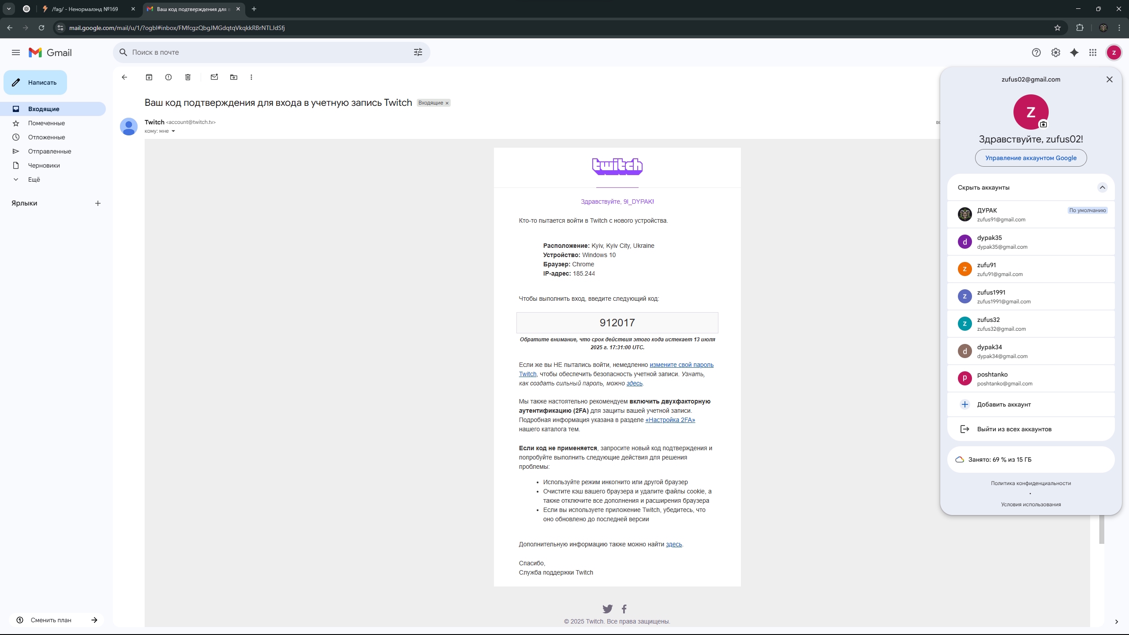This screenshot has width=1129, height=635.
Task: Open Помеченные folder
Action: pyautogui.click(x=53, y=123)
